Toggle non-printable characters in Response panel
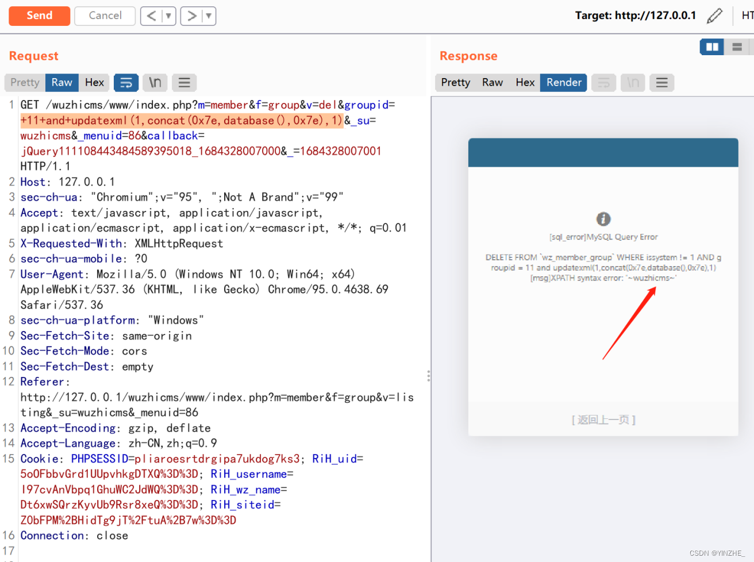This screenshot has width=754, height=562. 633,83
